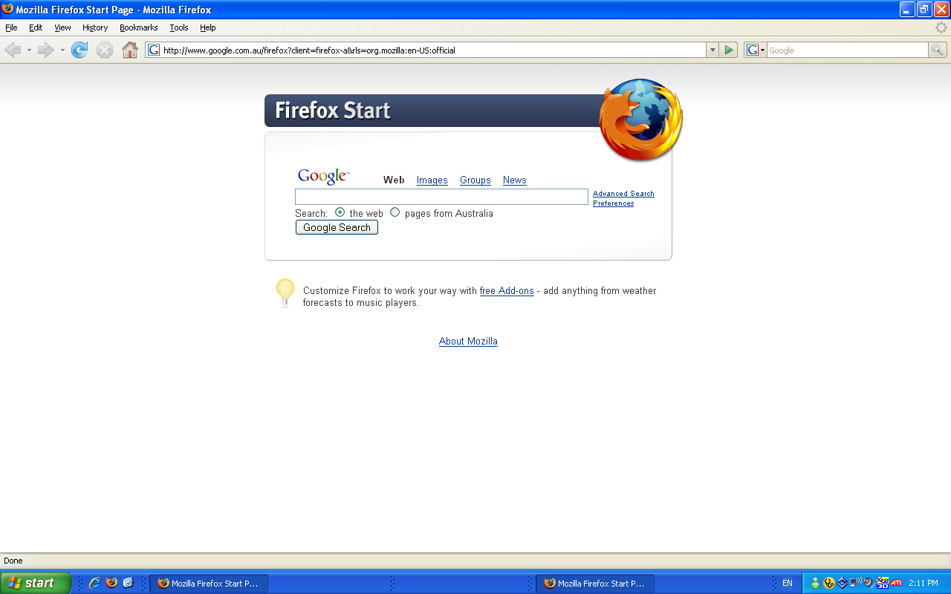
Task: Click the green Go arrow button
Action: [729, 50]
